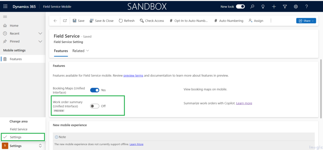Open the Related tab dropdown

pos(81,51)
